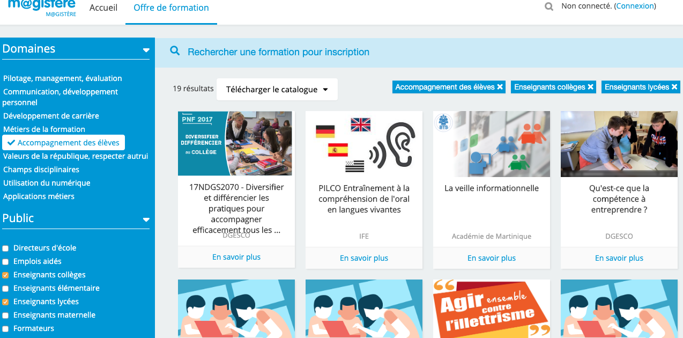Select the Offre de formation tab
683x338 pixels.
pyautogui.click(x=171, y=8)
